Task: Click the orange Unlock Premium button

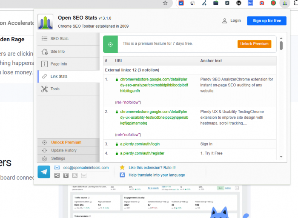Action: [x=254, y=44]
